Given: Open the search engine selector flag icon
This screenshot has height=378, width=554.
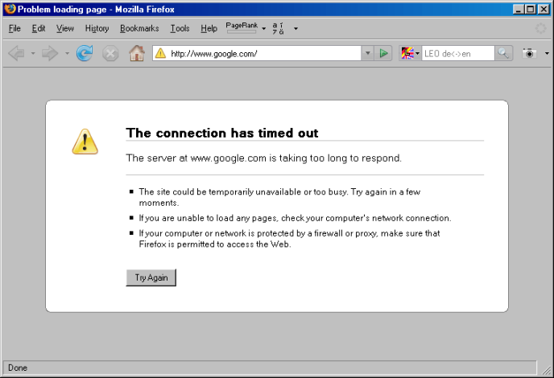Looking at the screenshot, I should [410, 54].
